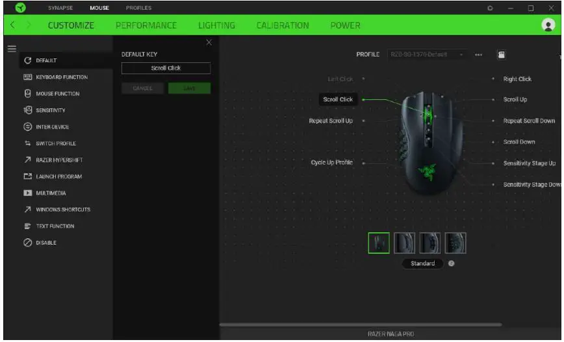Screen dimensions: 564x342
Task: Select the Scroll Down button label
Action: [x=519, y=142]
